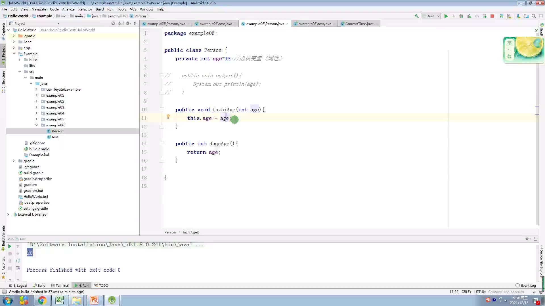Screen dimensions: 545x306
Task: Click the Run panel tab at bottom
Action: [x=83, y=285]
